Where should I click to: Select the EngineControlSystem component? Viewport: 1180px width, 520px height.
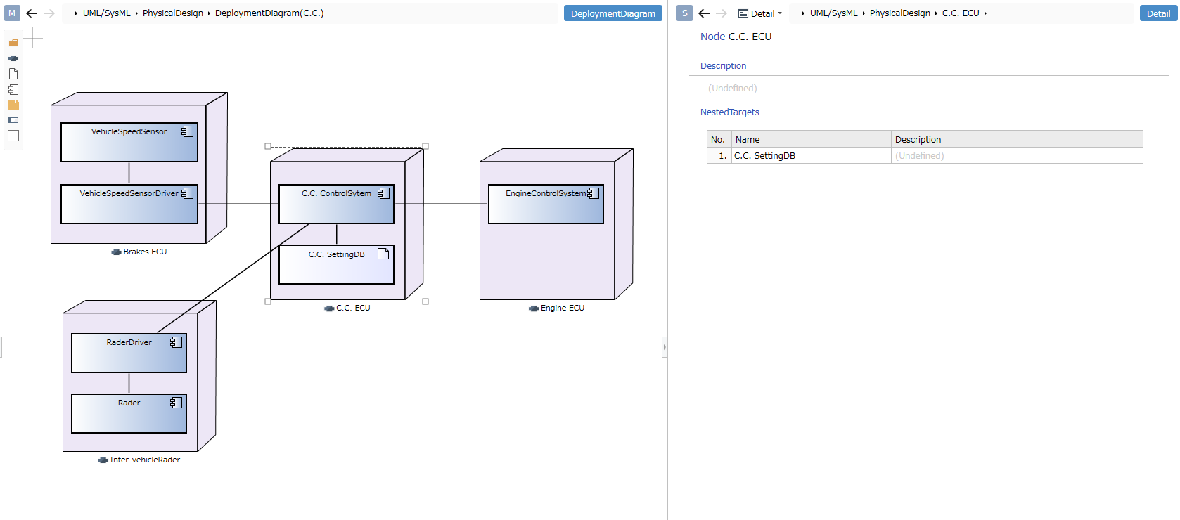546,204
